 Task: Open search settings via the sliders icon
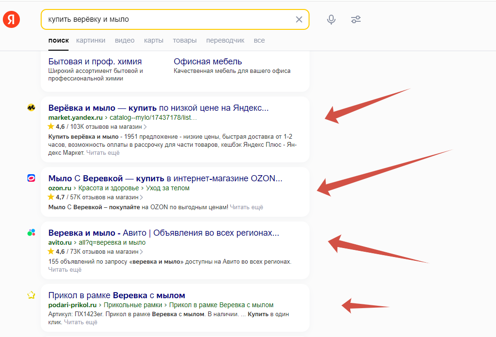coord(356,19)
